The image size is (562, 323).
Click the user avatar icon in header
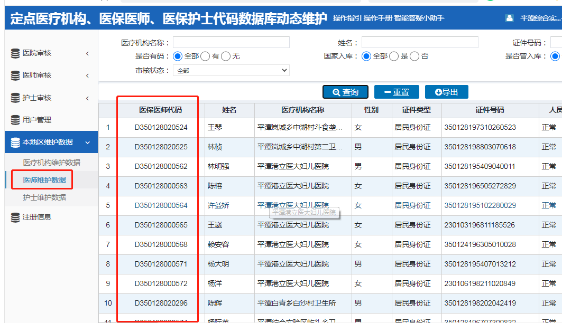tap(509, 18)
